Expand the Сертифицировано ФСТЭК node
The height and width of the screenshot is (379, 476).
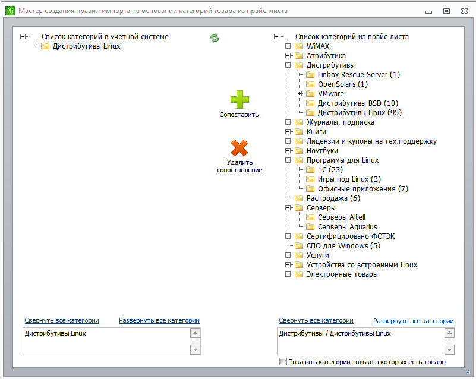(x=288, y=236)
